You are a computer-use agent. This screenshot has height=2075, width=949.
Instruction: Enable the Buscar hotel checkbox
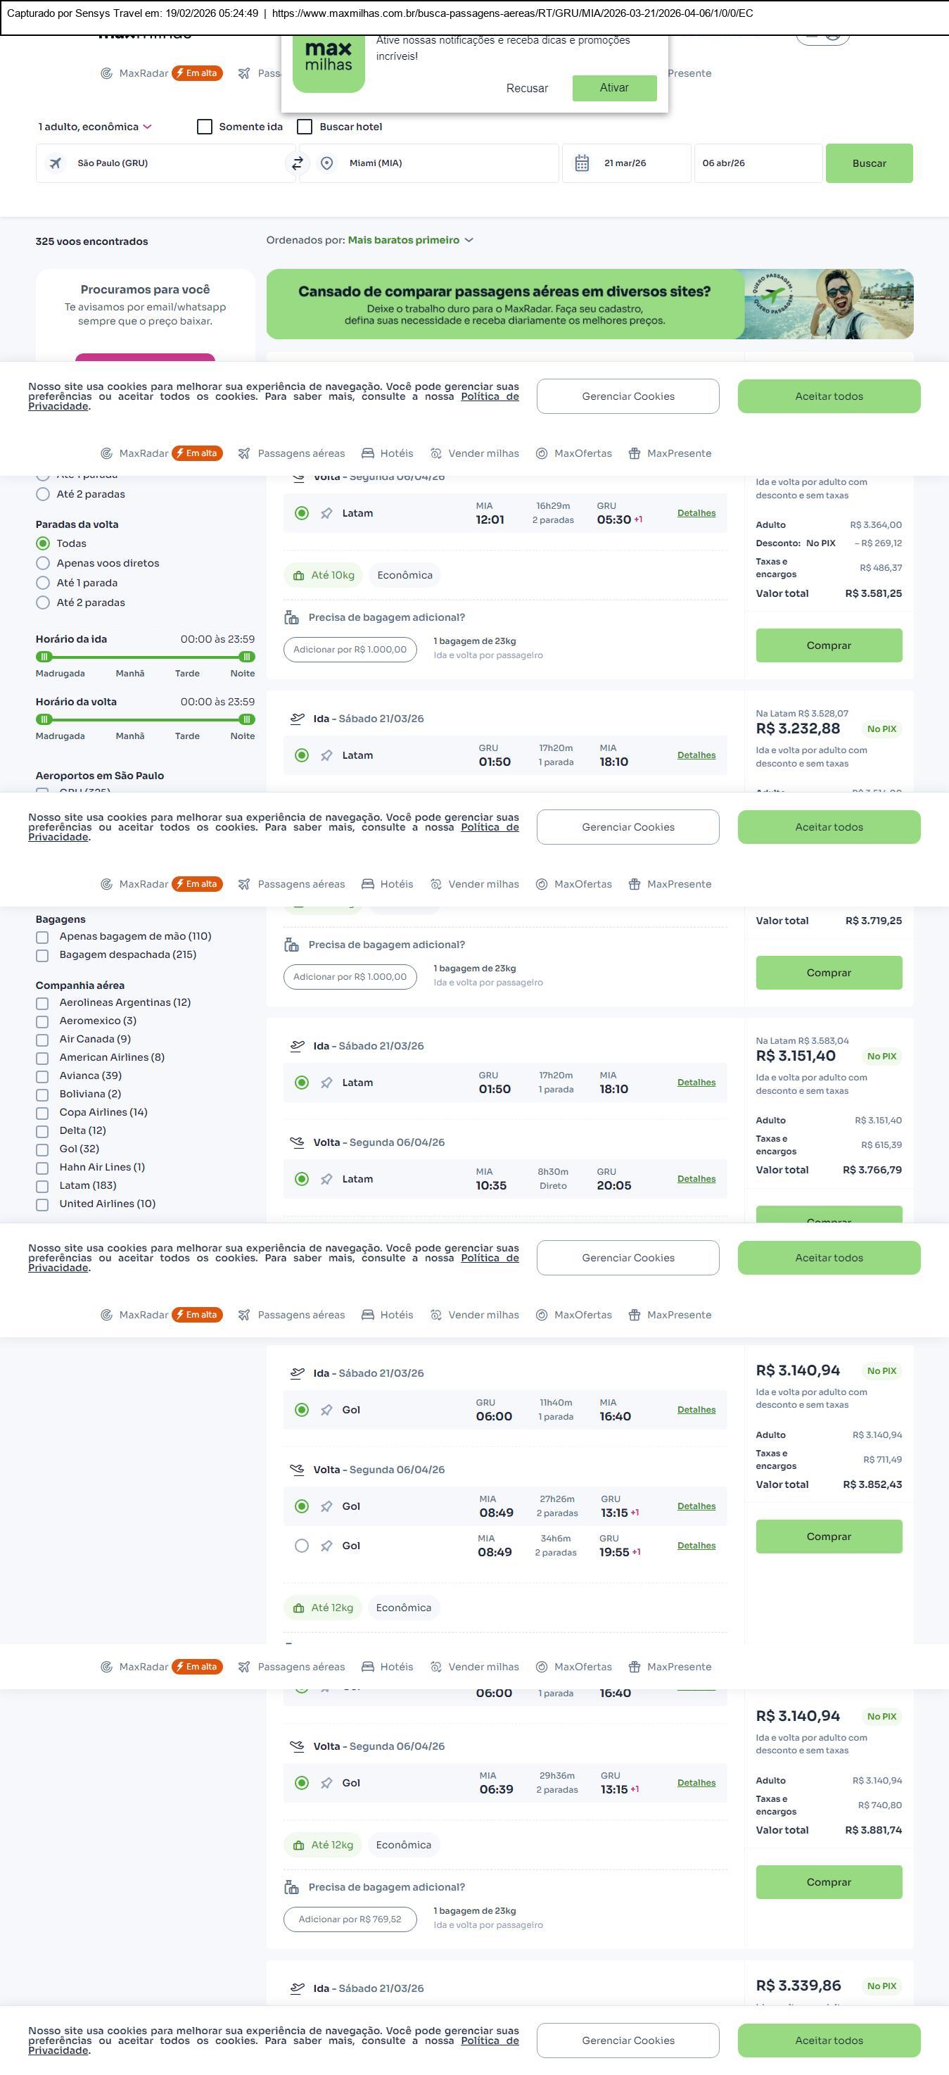click(x=305, y=127)
